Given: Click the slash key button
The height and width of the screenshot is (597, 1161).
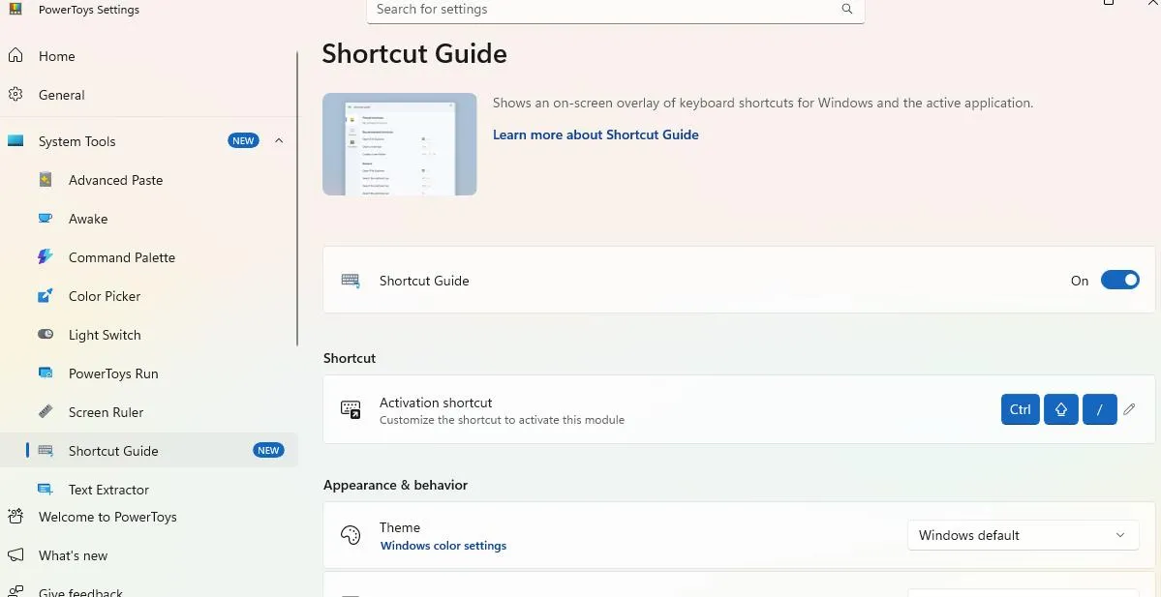Looking at the screenshot, I should click(1100, 409).
